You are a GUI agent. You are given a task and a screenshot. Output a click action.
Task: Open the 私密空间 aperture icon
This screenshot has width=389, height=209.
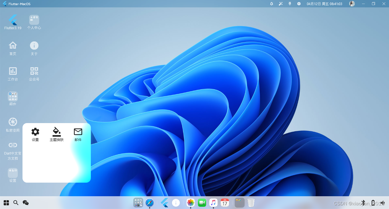click(x=13, y=124)
